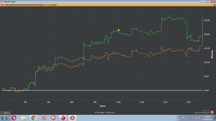Click the $0,00 axis value

[x=206, y=90]
